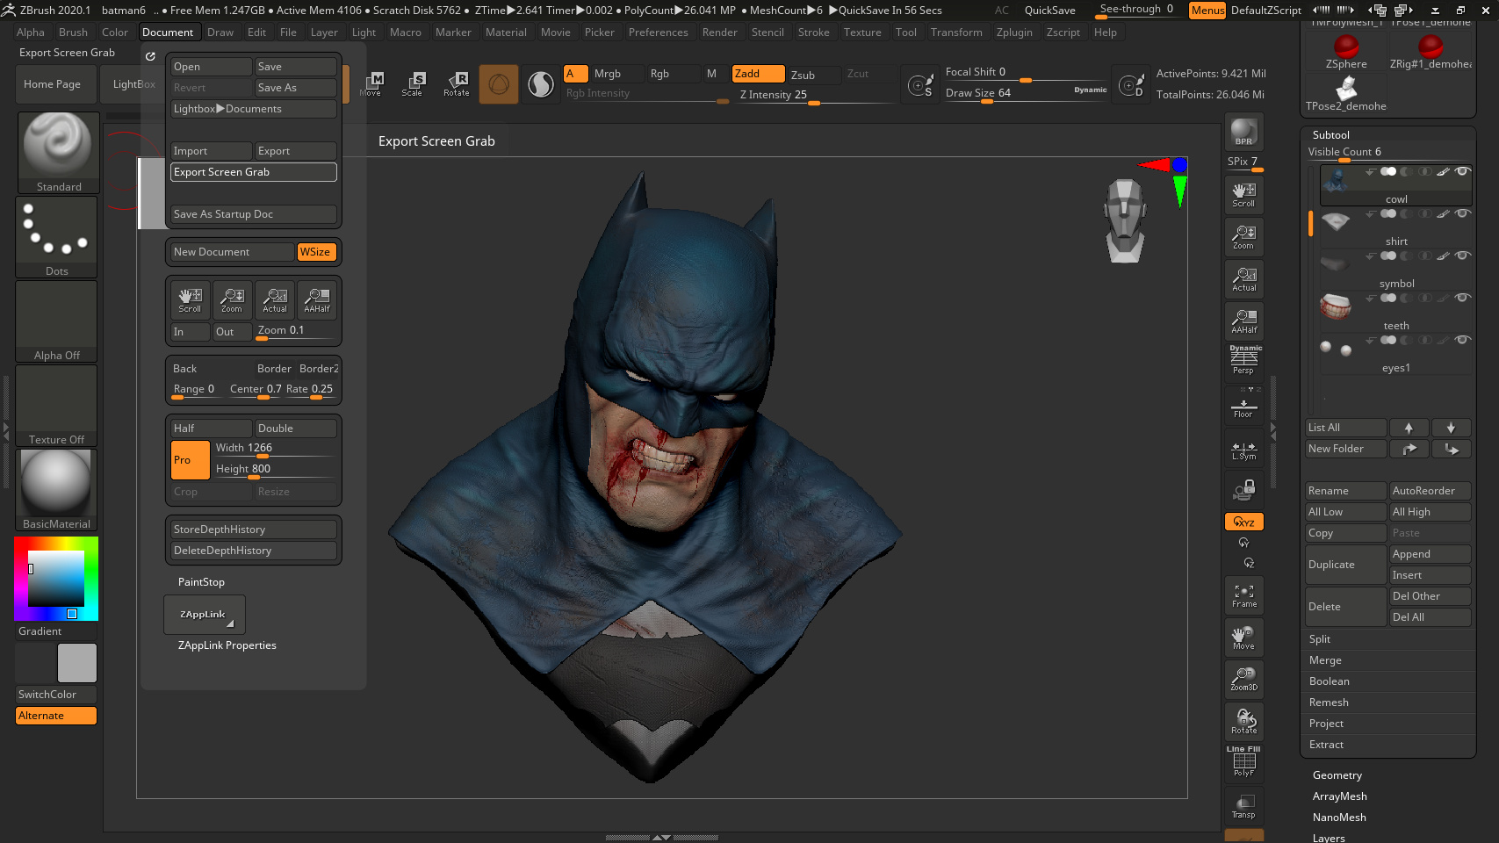Click the Duplicate subtool button
The width and height of the screenshot is (1499, 843).
point(1345,565)
